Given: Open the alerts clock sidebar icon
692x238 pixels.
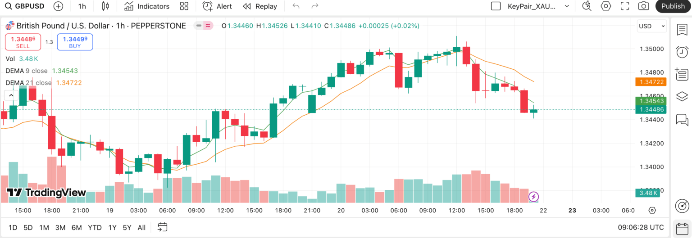Looking at the screenshot, I should coord(682,52).
